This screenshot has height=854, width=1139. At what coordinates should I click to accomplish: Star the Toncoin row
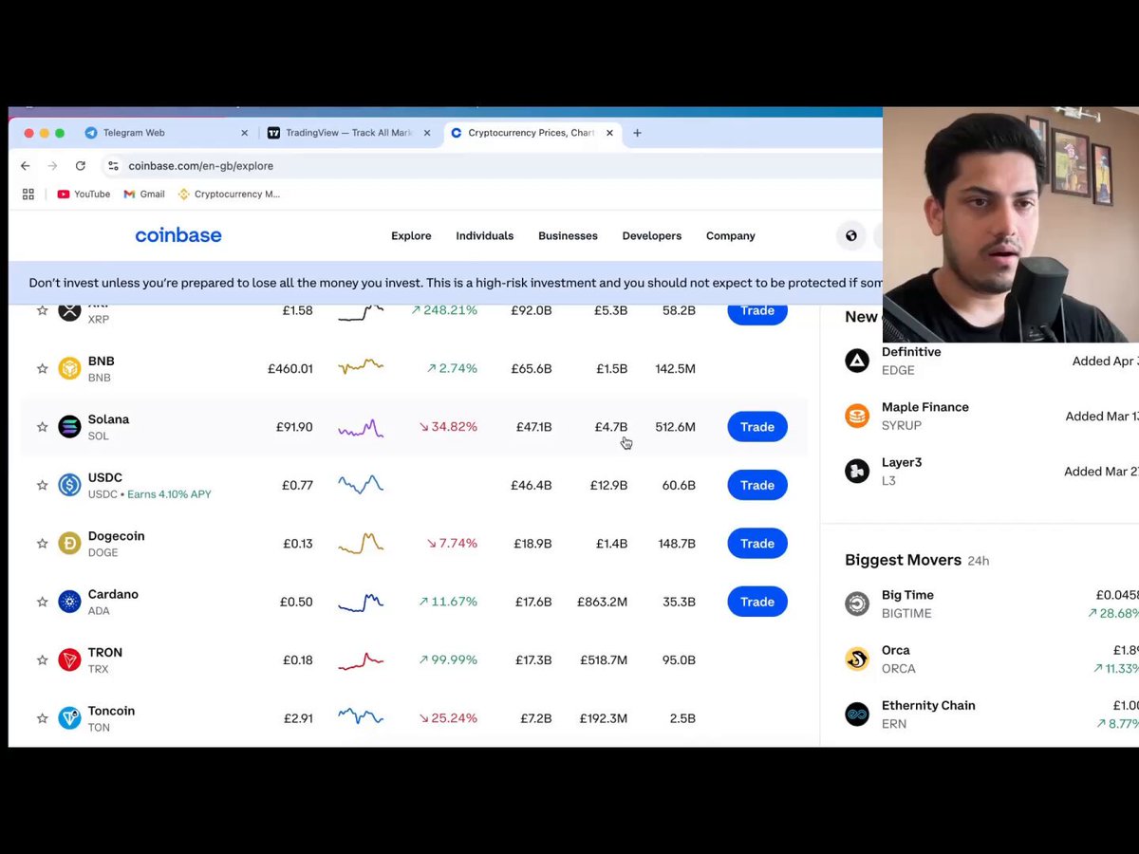tap(42, 718)
